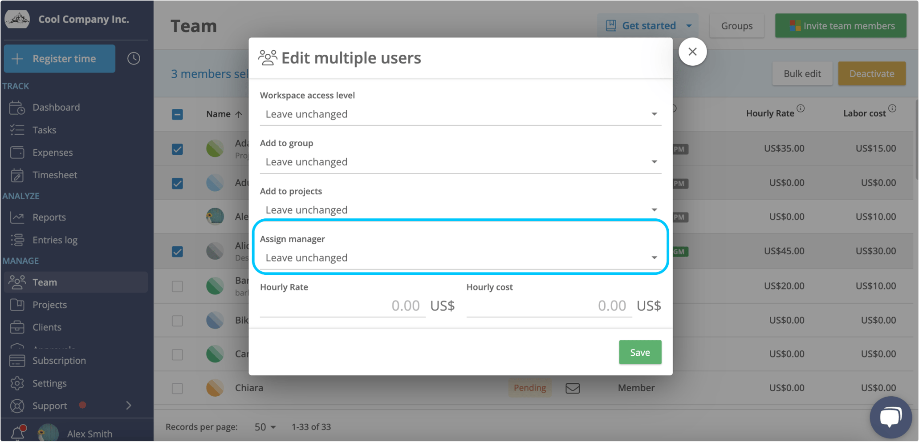Click the Dashboard calendar icon

pos(17,107)
